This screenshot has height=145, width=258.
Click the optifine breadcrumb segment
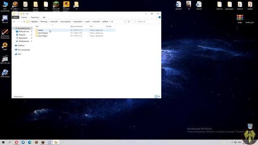pos(105,21)
